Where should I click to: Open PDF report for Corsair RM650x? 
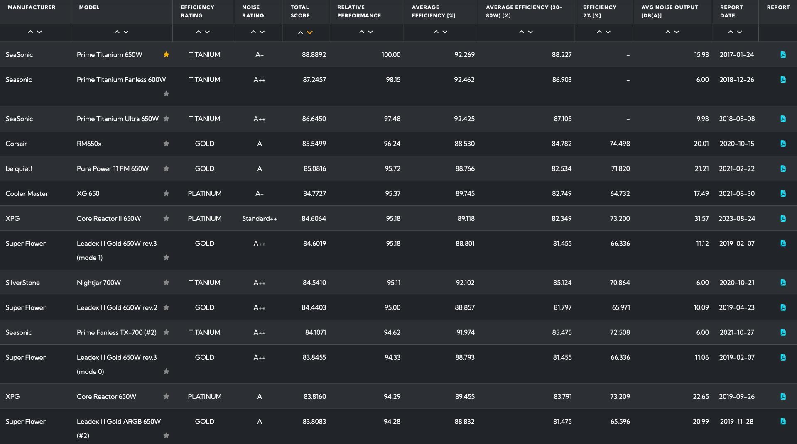click(x=783, y=144)
